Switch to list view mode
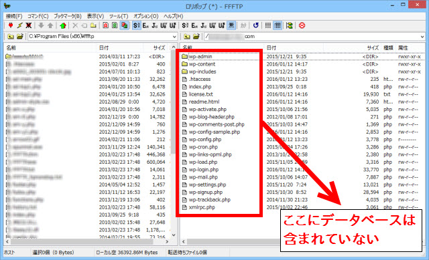The height and width of the screenshot is (260, 429). (268, 25)
